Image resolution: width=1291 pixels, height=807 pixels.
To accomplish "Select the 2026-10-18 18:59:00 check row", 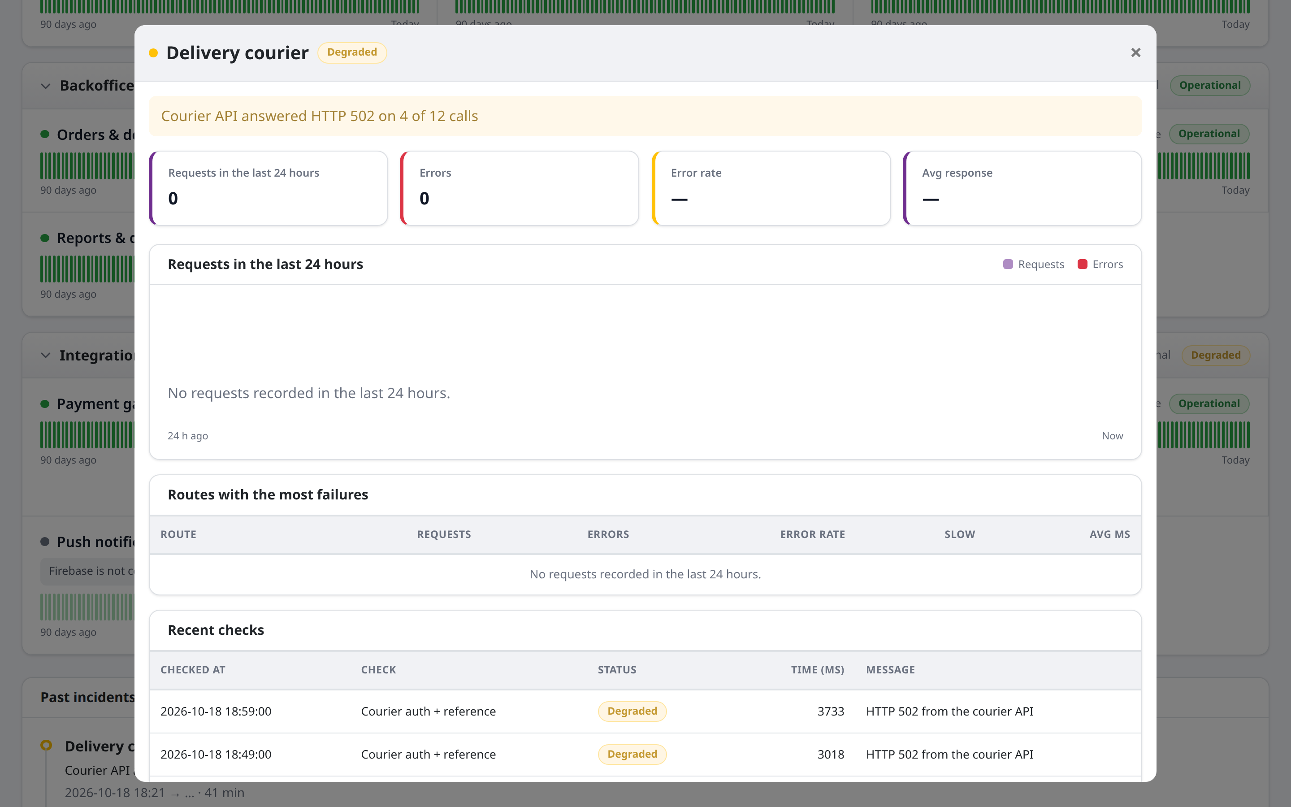I will coord(645,712).
